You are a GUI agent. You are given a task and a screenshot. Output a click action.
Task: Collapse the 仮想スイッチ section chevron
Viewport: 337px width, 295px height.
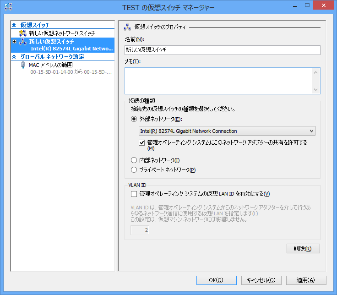pos(14,25)
